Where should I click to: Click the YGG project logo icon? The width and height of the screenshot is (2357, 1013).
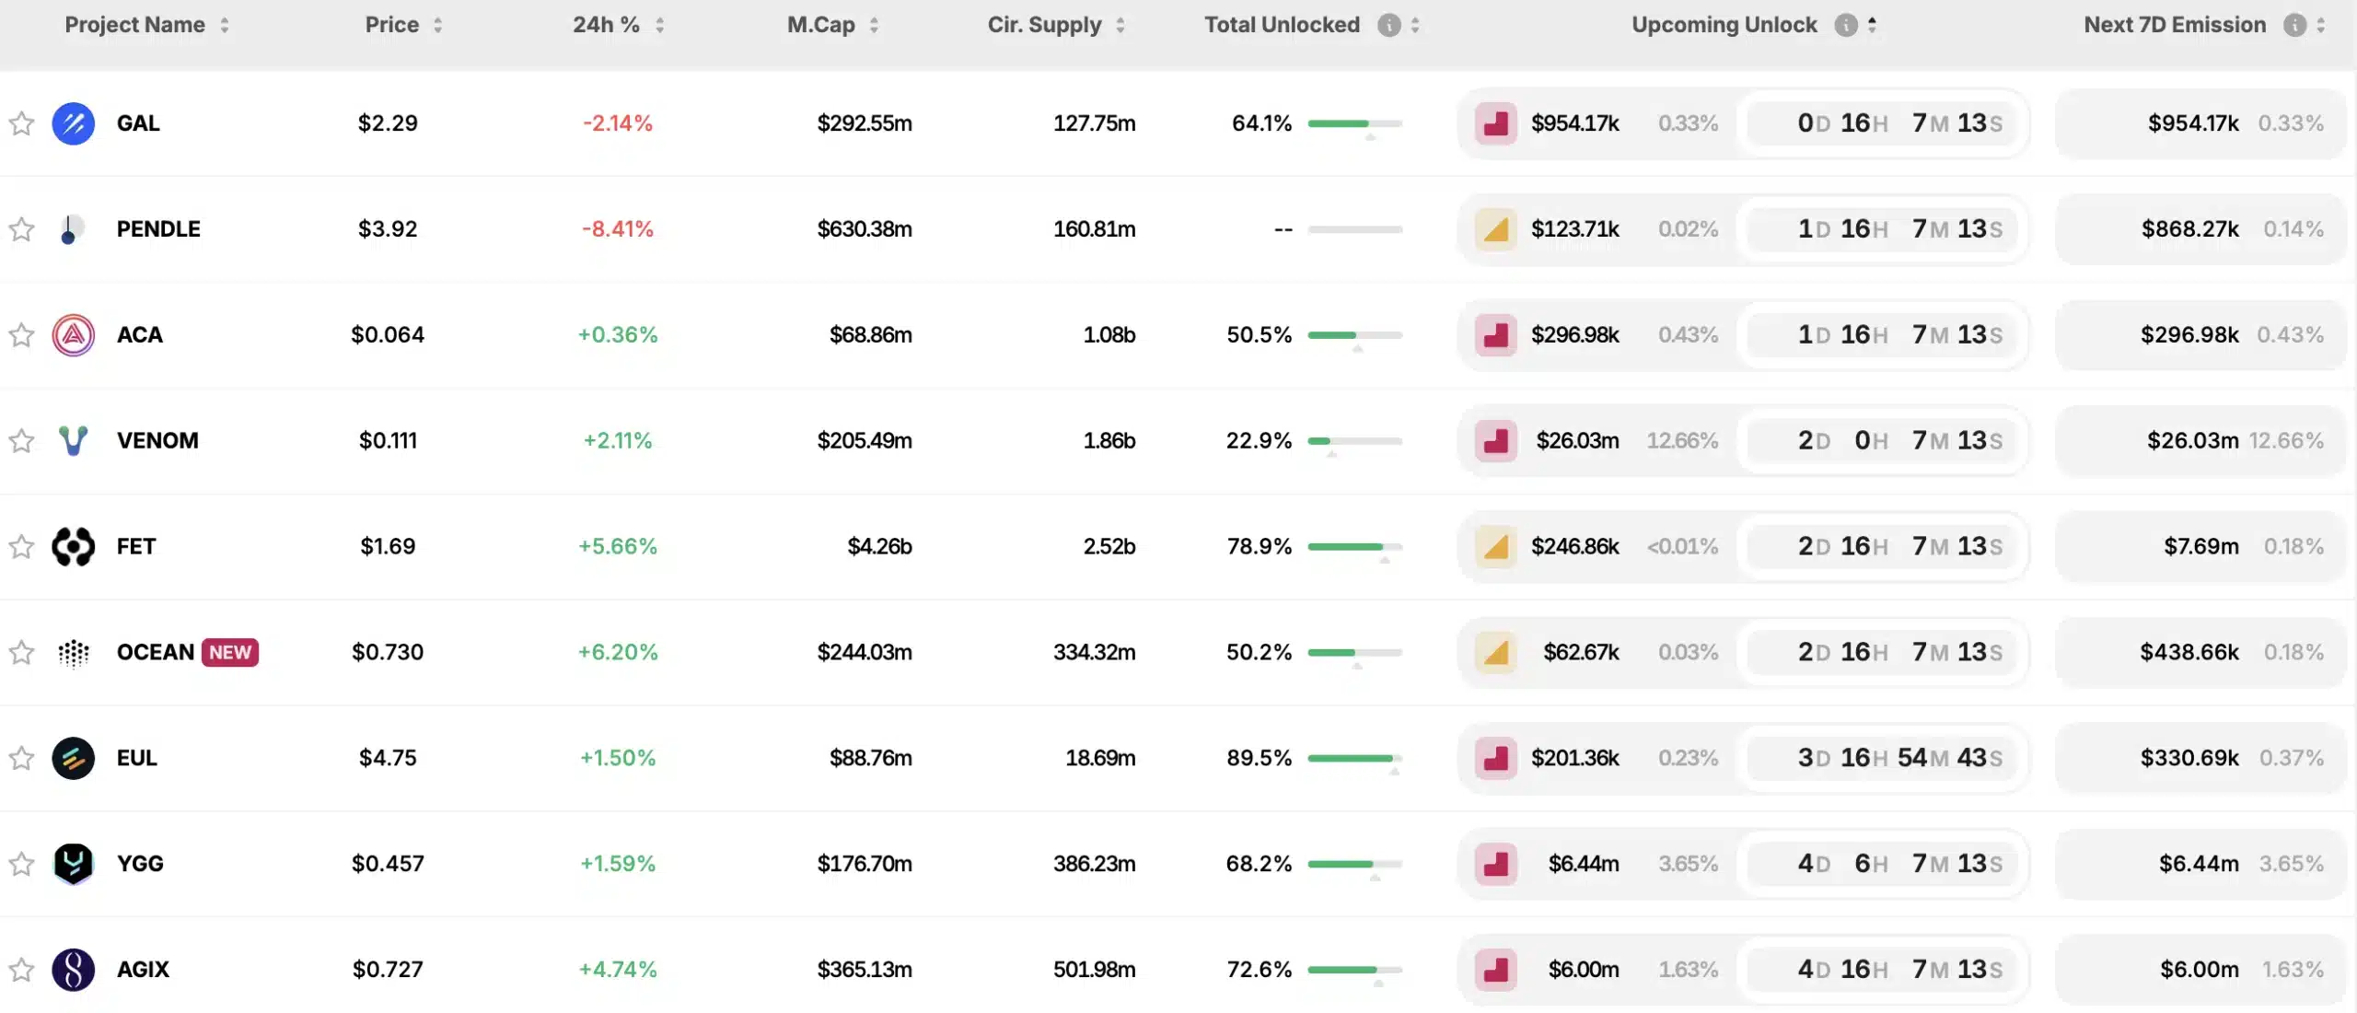coord(74,865)
